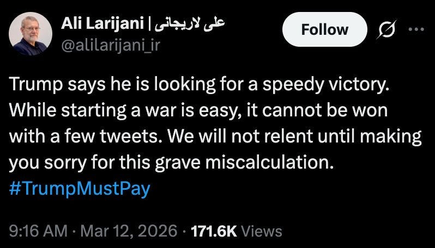Click the 9:16 AM timestamp
Viewport: 435px width, 248px height.
click(x=38, y=231)
